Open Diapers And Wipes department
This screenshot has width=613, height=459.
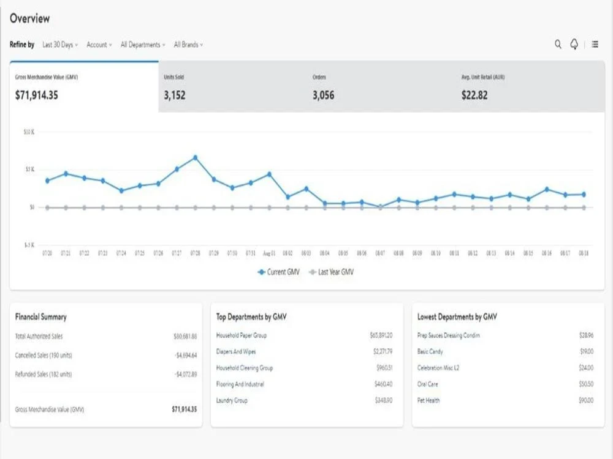click(x=236, y=352)
